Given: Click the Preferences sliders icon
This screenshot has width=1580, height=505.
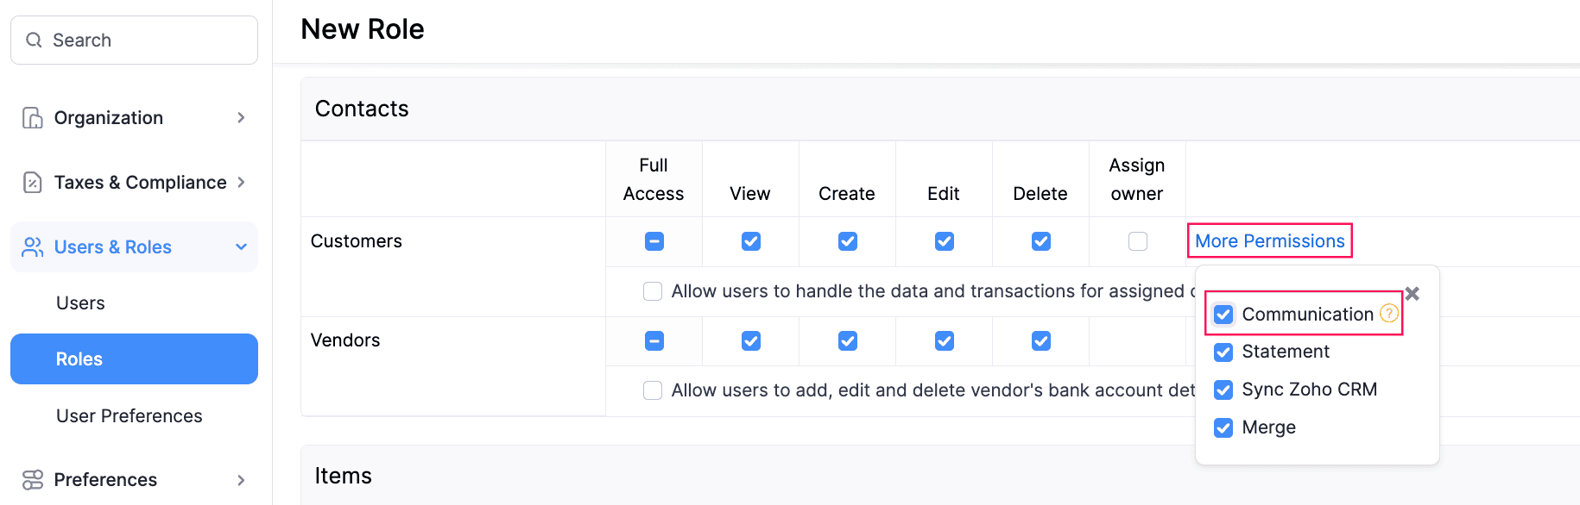Looking at the screenshot, I should 33,480.
